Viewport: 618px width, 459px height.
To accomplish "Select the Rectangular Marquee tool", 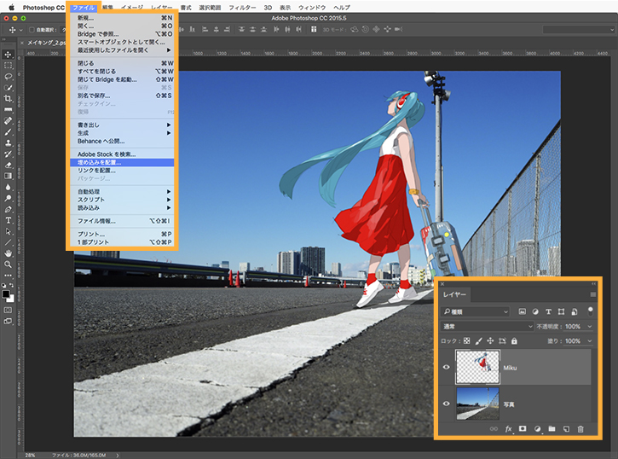I will click(x=9, y=66).
